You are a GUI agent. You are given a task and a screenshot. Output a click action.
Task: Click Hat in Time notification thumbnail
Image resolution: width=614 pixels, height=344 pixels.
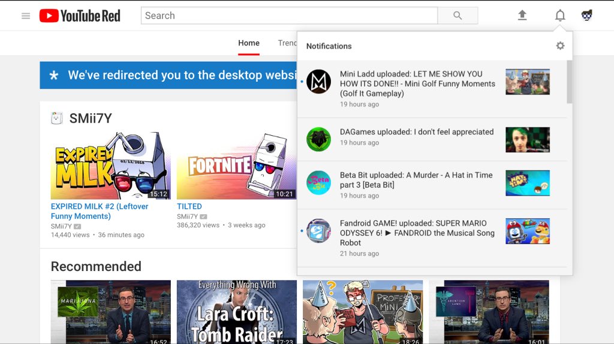click(528, 182)
